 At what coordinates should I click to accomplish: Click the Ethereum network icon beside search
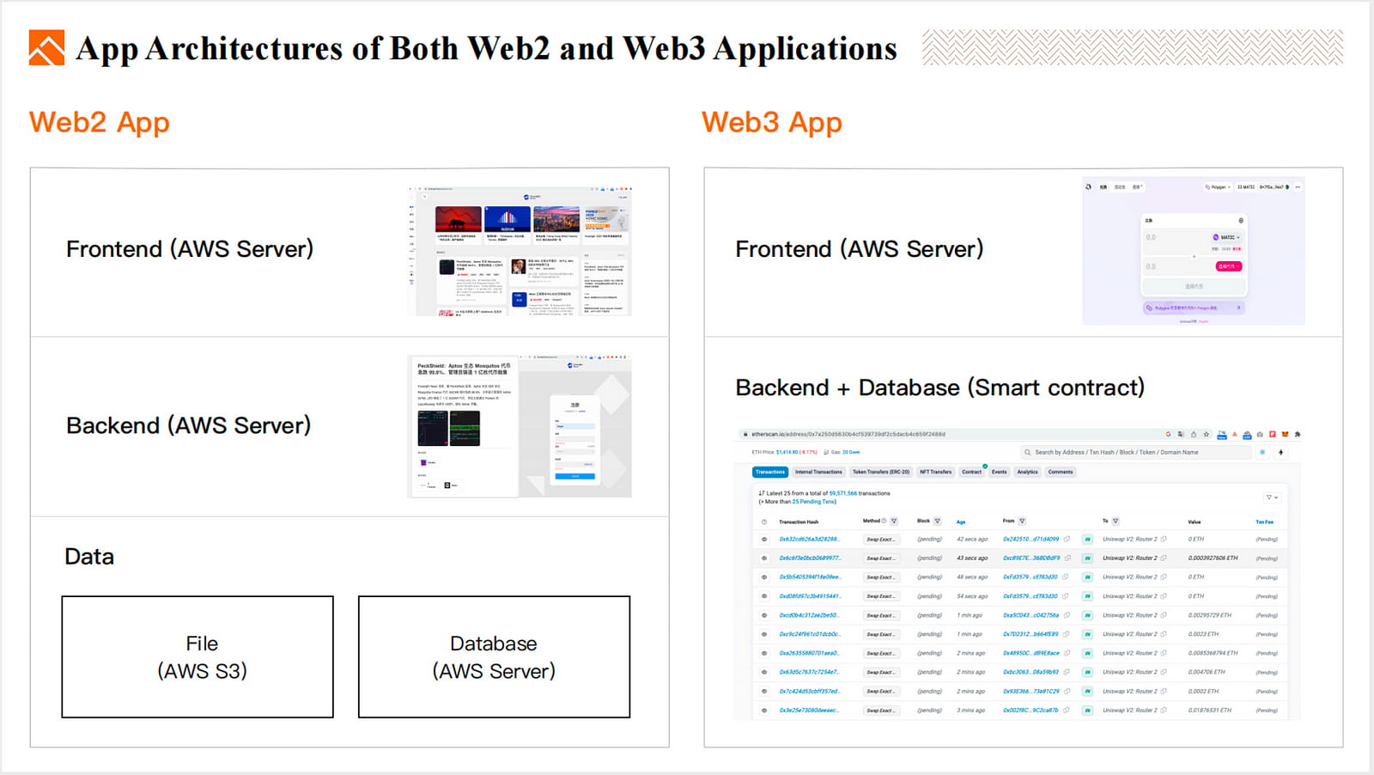pos(1280,452)
